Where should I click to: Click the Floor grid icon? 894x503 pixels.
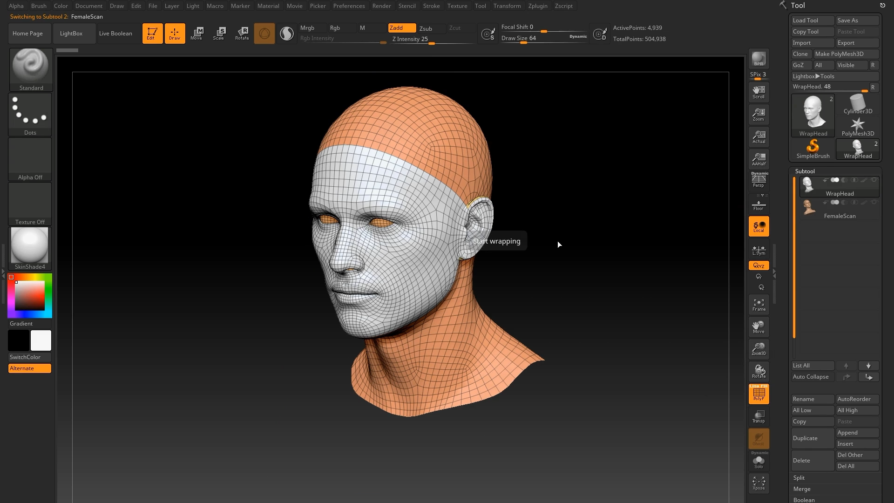(759, 205)
